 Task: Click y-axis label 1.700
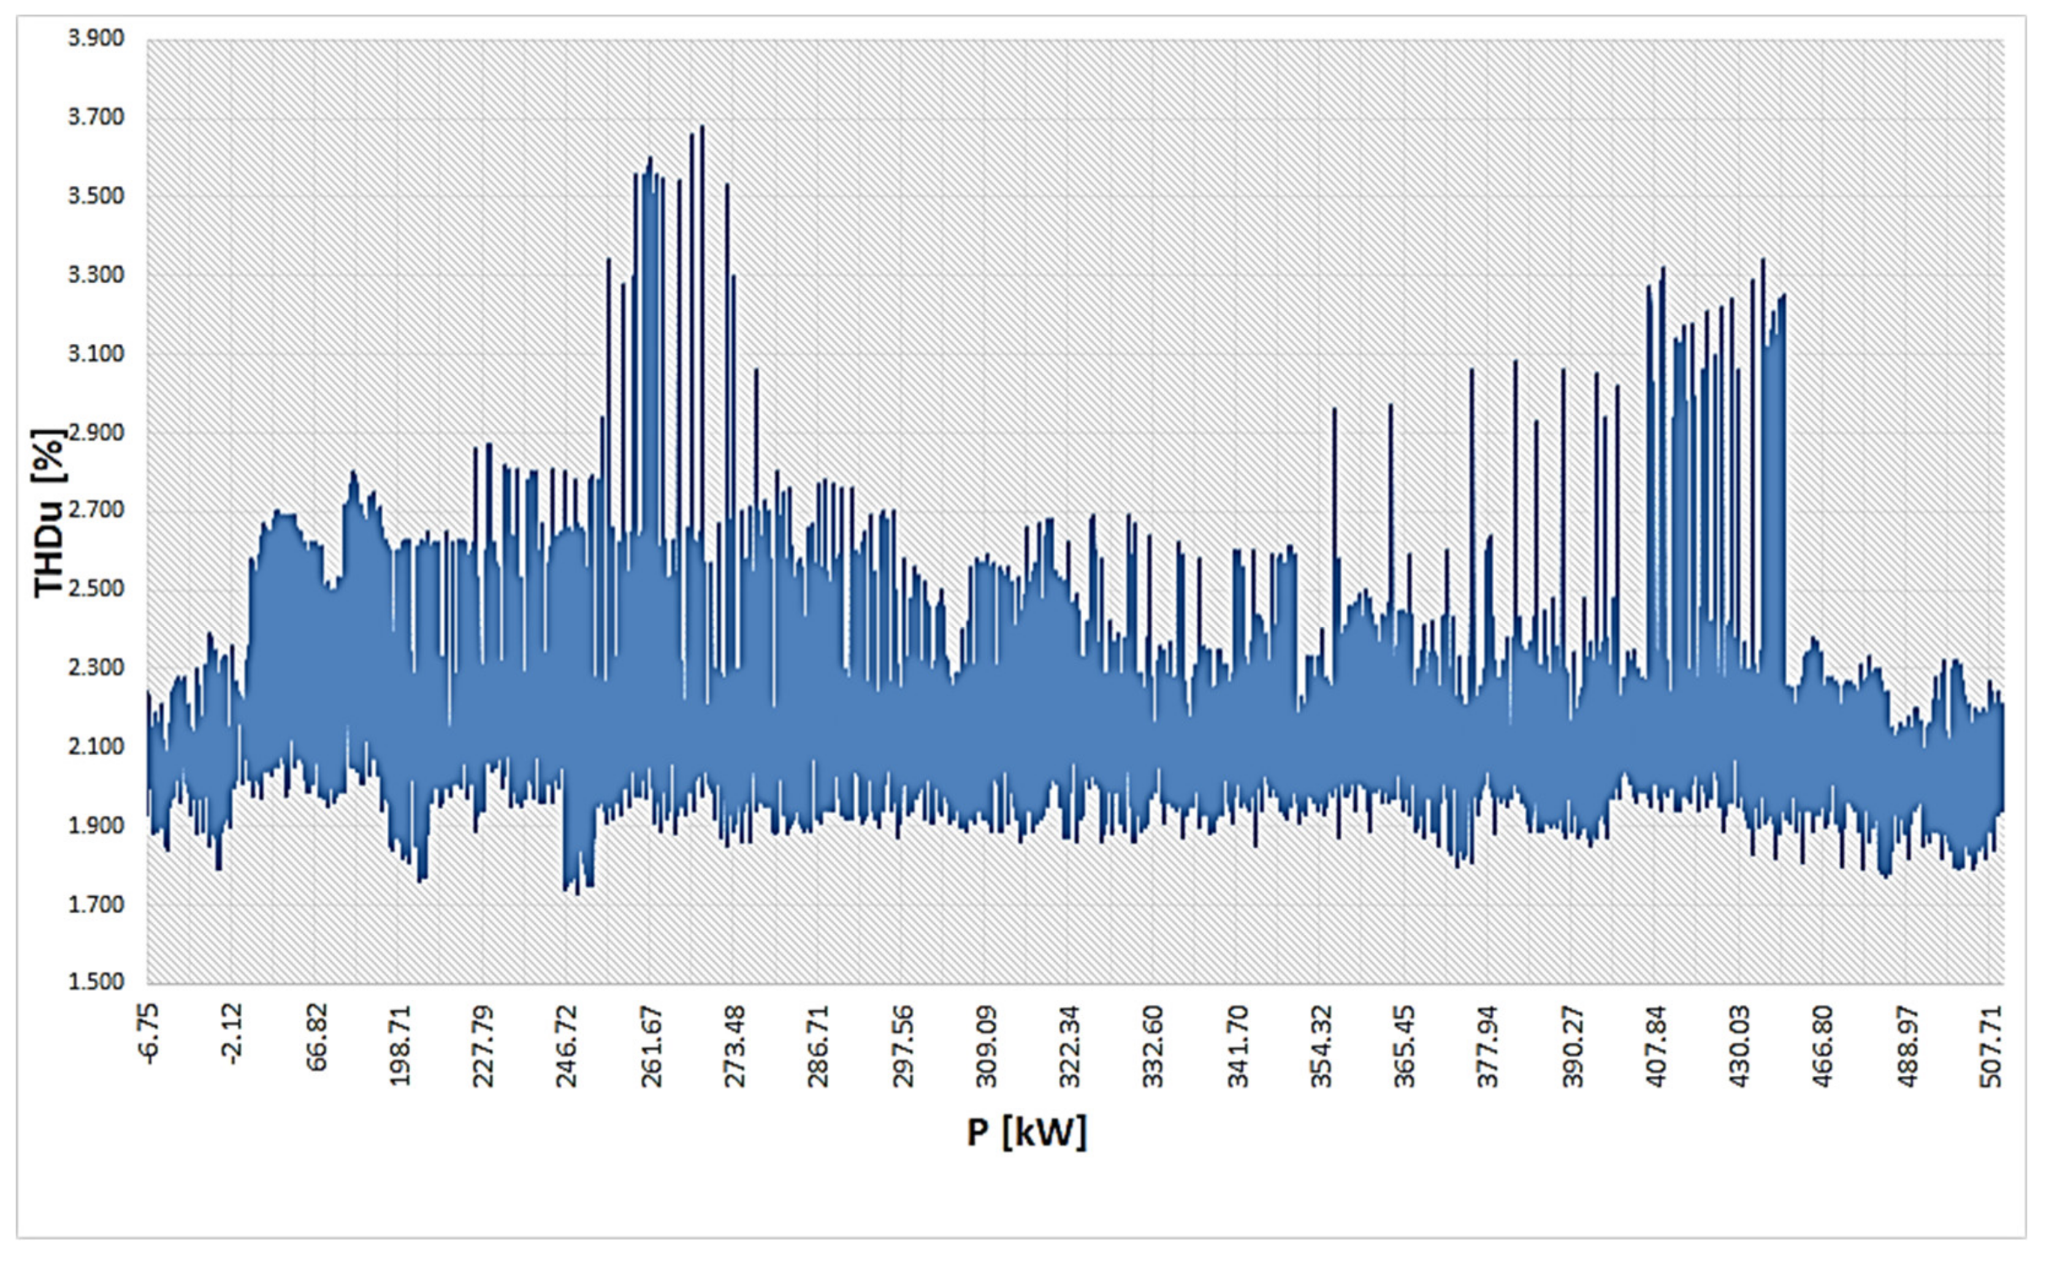96,904
